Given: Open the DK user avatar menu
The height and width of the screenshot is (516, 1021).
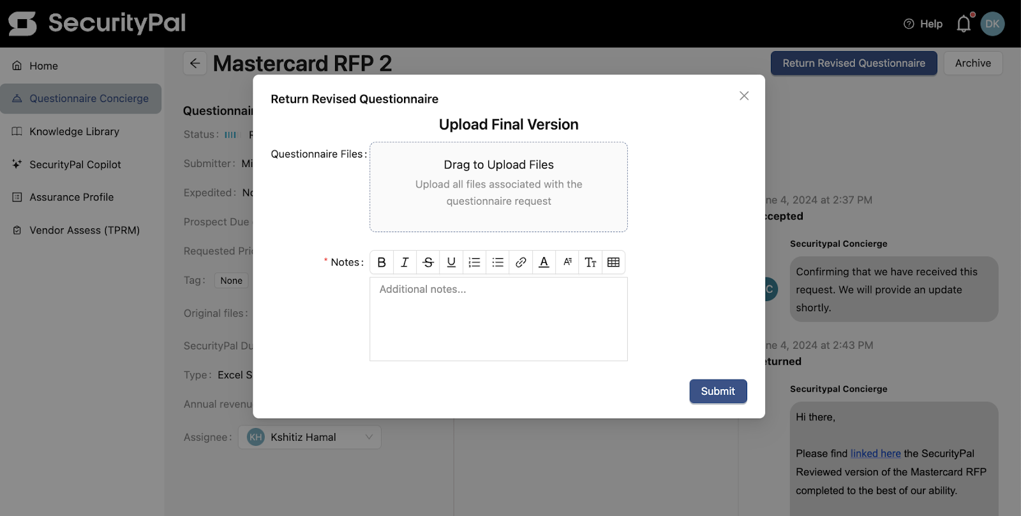Looking at the screenshot, I should pos(992,24).
